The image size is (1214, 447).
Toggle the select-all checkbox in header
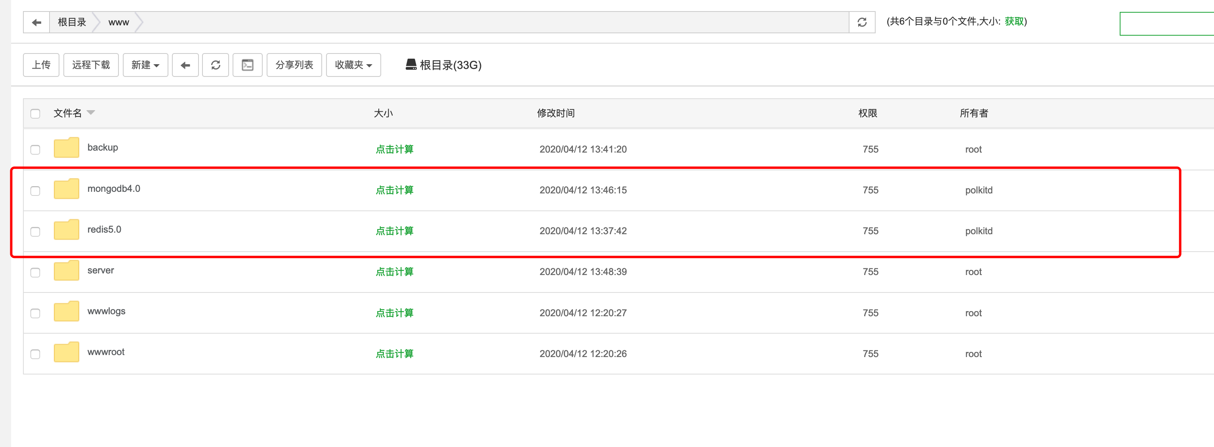click(x=35, y=114)
